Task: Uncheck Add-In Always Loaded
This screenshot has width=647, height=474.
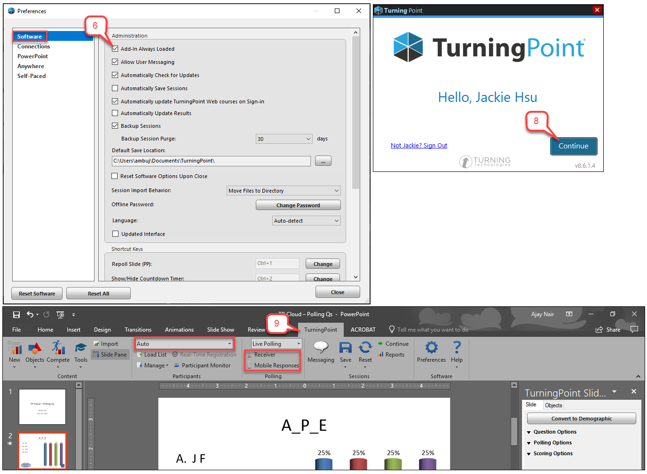Action: click(115, 48)
